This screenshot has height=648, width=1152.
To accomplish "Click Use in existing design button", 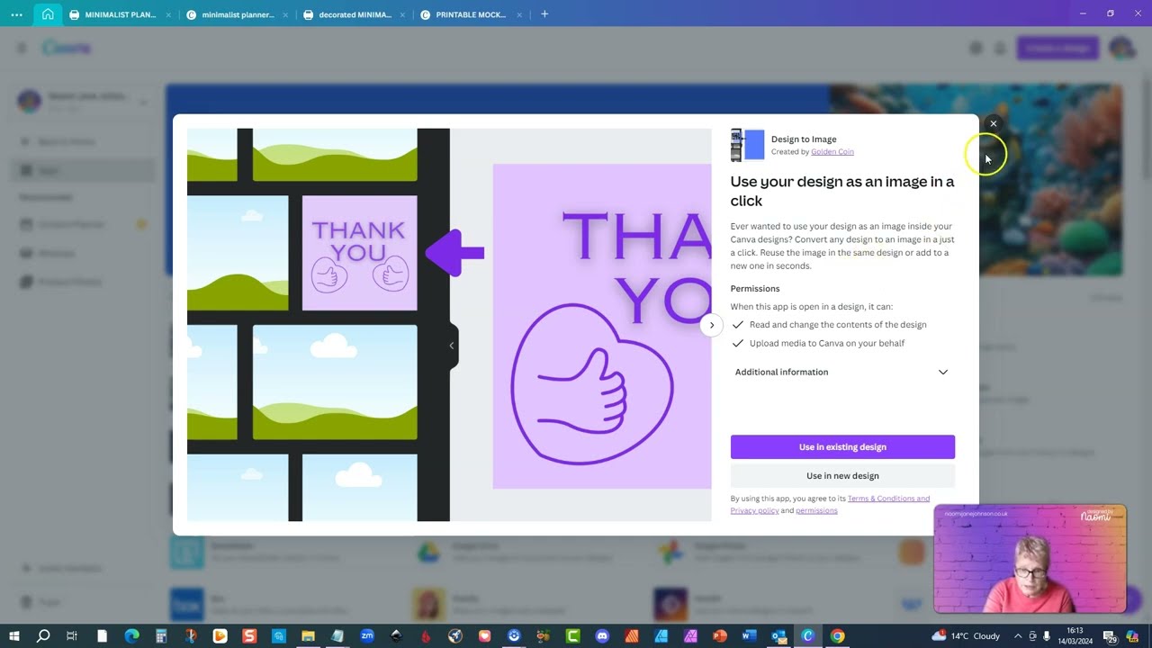I will tap(842, 447).
